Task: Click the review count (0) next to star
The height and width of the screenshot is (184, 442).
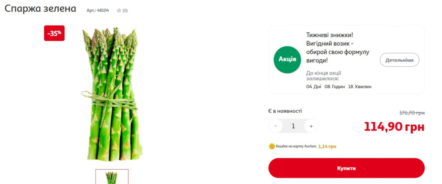Action: click(x=125, y=11)
